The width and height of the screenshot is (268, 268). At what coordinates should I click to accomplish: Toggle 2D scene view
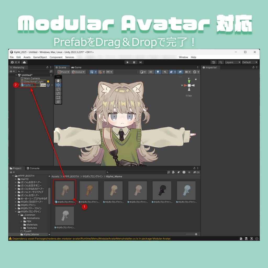point(150,72)
